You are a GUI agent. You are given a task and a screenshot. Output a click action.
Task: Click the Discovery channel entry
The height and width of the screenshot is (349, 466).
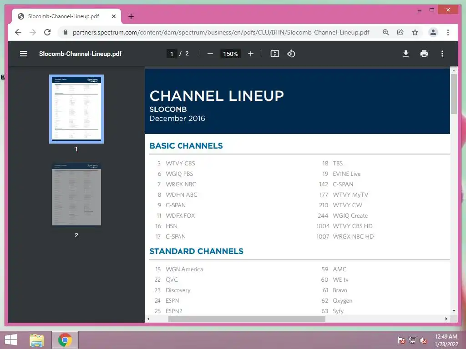tap(172, 290)
